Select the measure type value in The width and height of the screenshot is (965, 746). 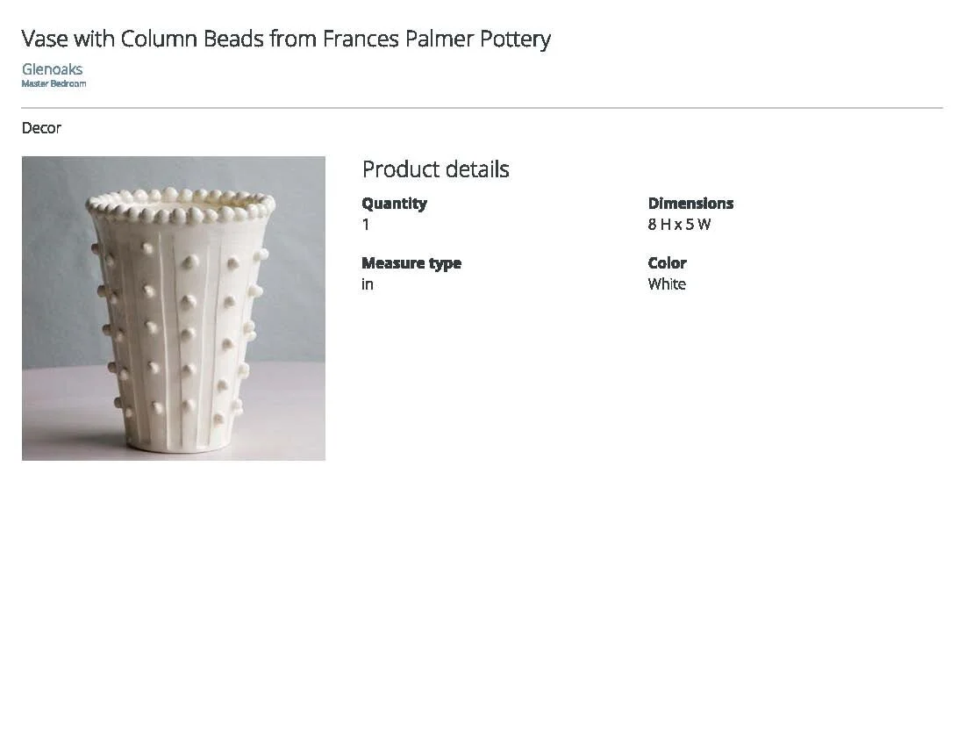click(367, 284)
